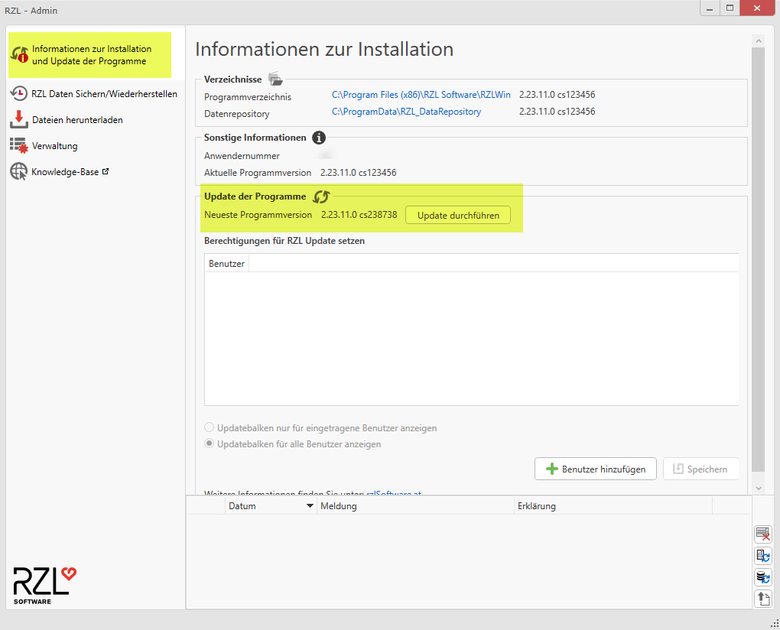Open the Programmverzeichnis path link
This screenshot has width=780, height=630.
(x=421, y=96)
